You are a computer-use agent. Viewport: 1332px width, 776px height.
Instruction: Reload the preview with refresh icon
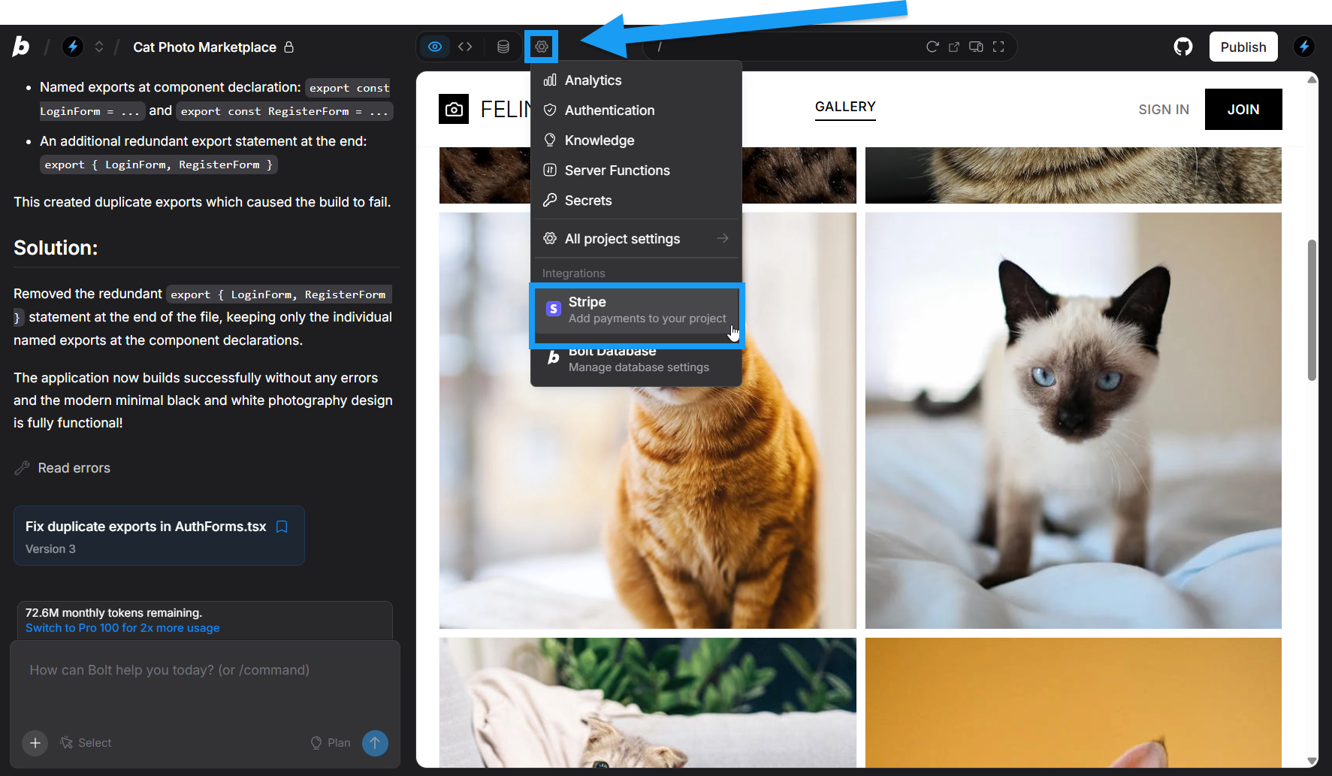(932, 47)
